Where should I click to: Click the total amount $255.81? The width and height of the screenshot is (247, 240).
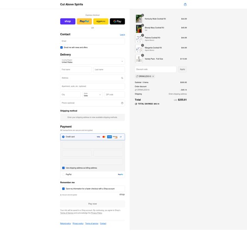click(x=182, y=100)
